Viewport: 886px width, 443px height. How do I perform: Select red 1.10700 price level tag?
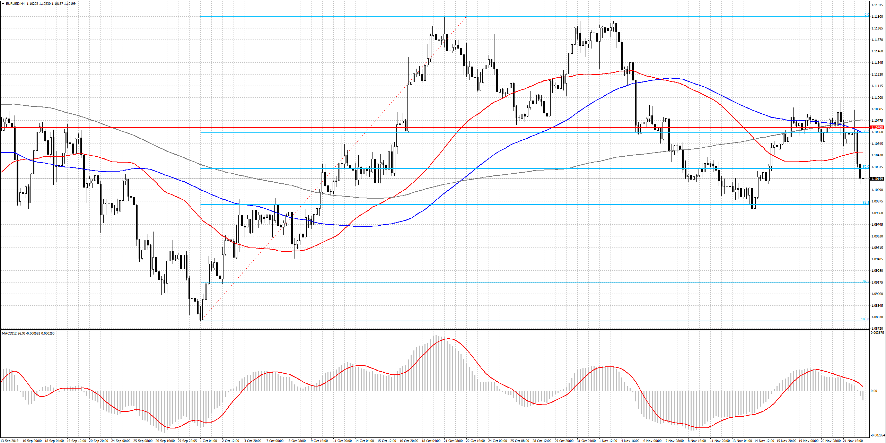(x=877, y=128)
